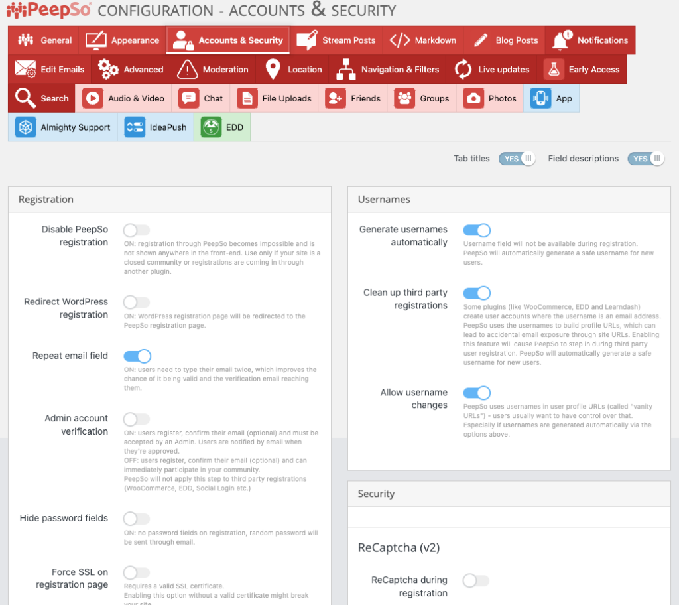Click the Edit Emails envelope icon
This screenshot has height=605, width=679.
pos(26,69)
